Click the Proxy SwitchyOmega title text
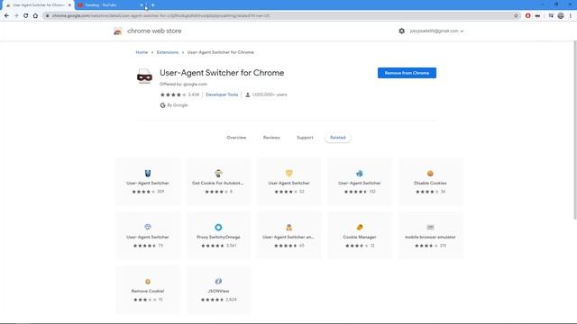The height and width of the screenshot is (324, 577). [218, 237]
